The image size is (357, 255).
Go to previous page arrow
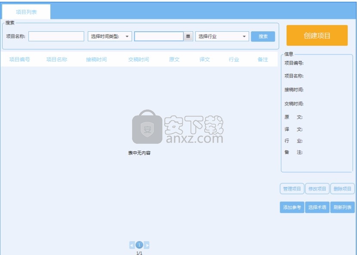pyautogui.click(x=132, y=245)
